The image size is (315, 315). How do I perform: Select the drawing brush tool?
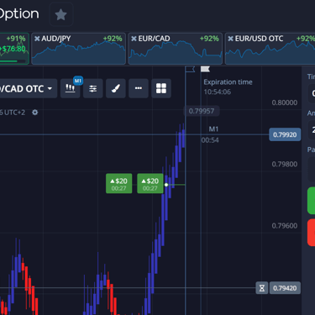(x=116, y=88)
